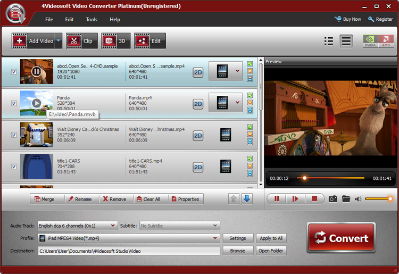Toggle 2D mode for title1-CARS.mp4
399x274 pixels.
point(198,167)
